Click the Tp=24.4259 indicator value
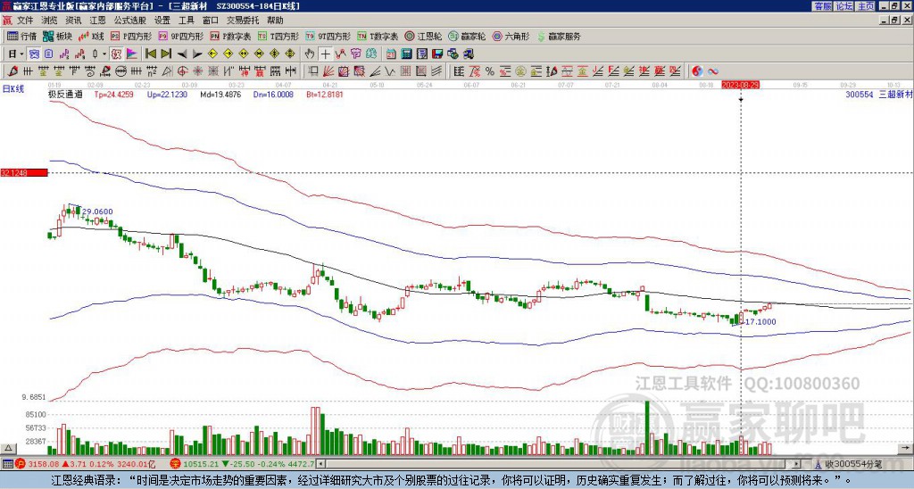 click(x=113, y=94)
